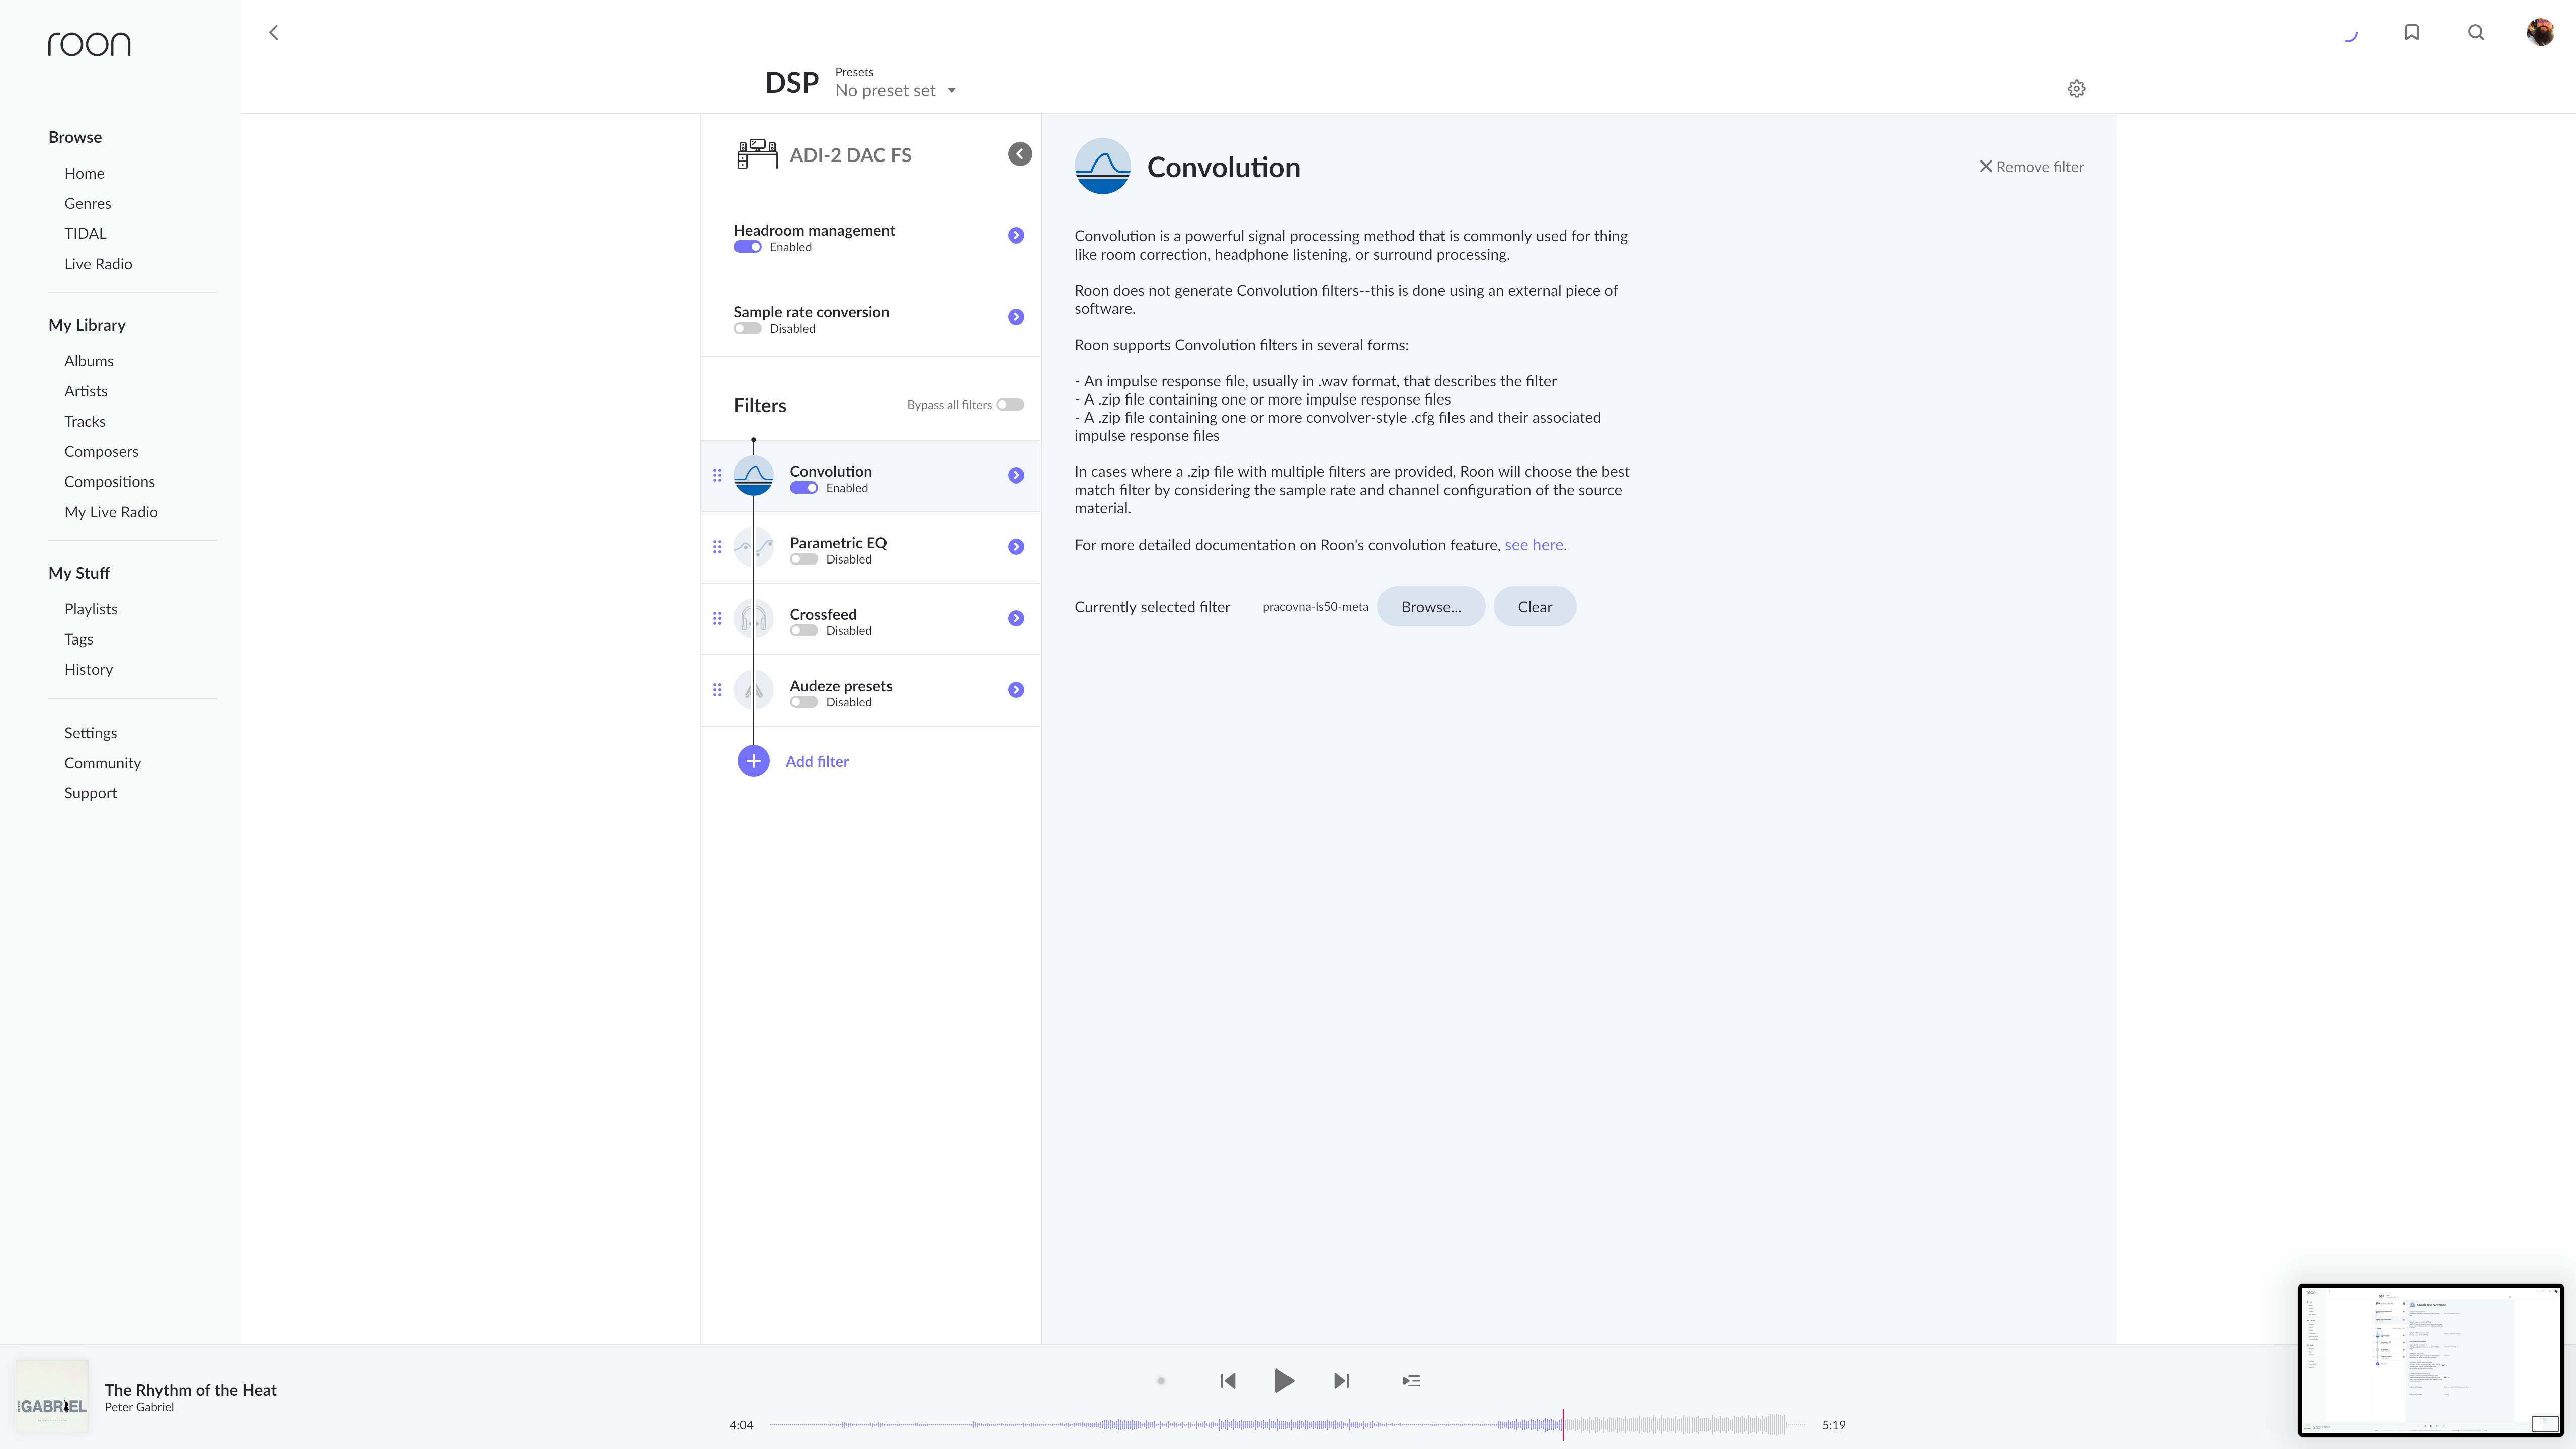Open Support in sidebar
The width and height of the screenshot is (2576, 1449).
click(91, 793)
